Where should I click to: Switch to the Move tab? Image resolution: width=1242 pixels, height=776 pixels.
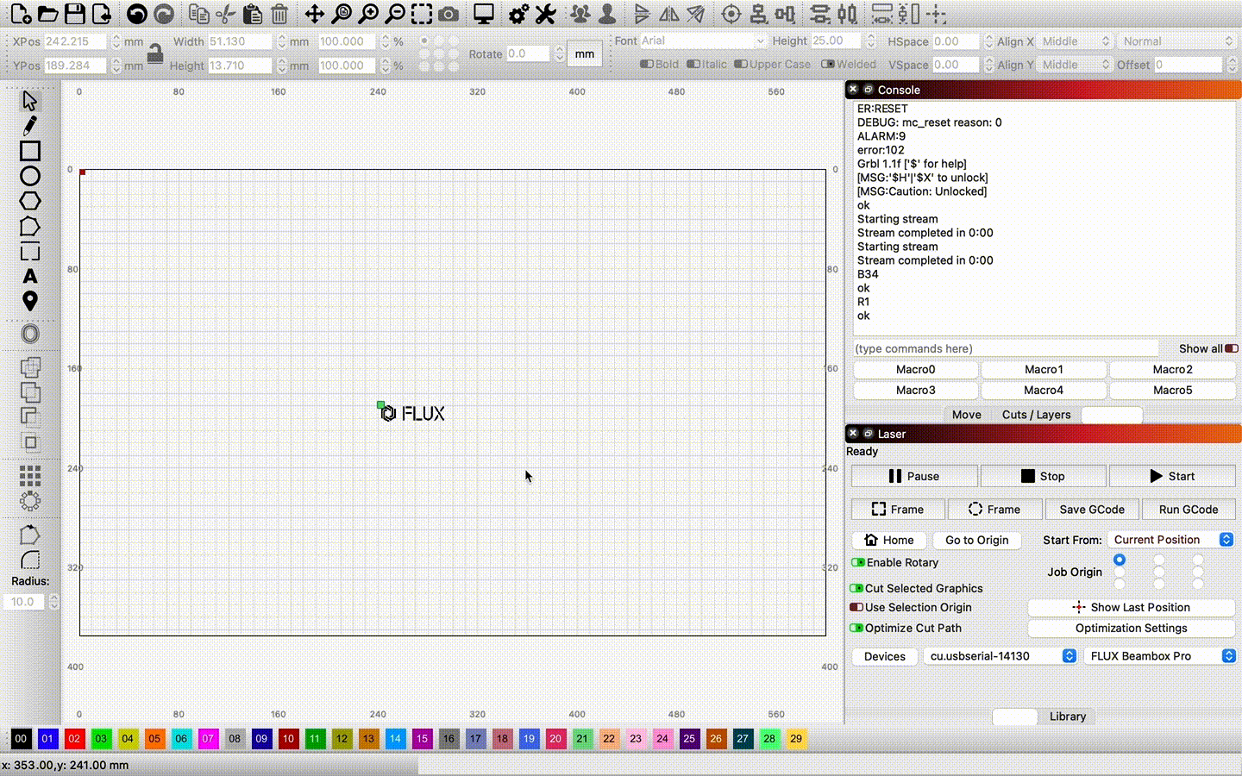966,415
